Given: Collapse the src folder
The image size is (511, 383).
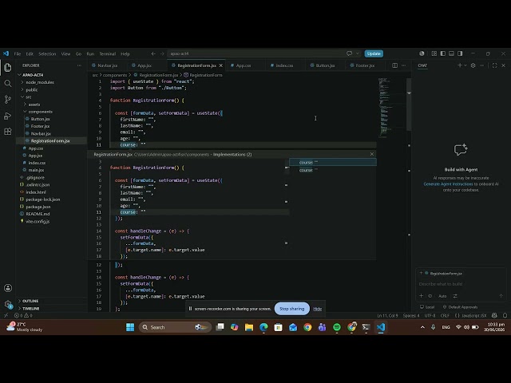Looking at the screenshot, I should [29, 97].
